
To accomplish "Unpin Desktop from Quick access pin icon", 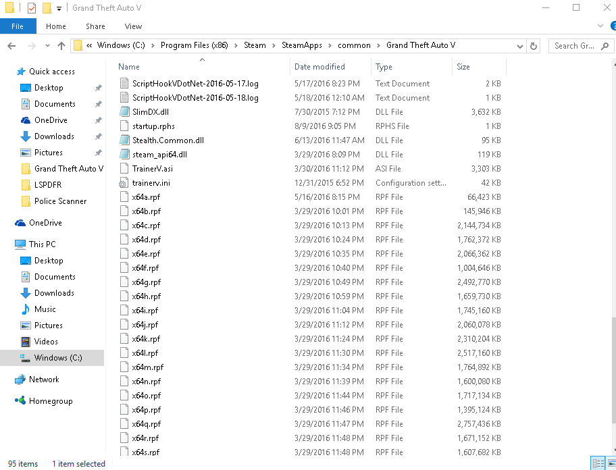I will 98,88.
